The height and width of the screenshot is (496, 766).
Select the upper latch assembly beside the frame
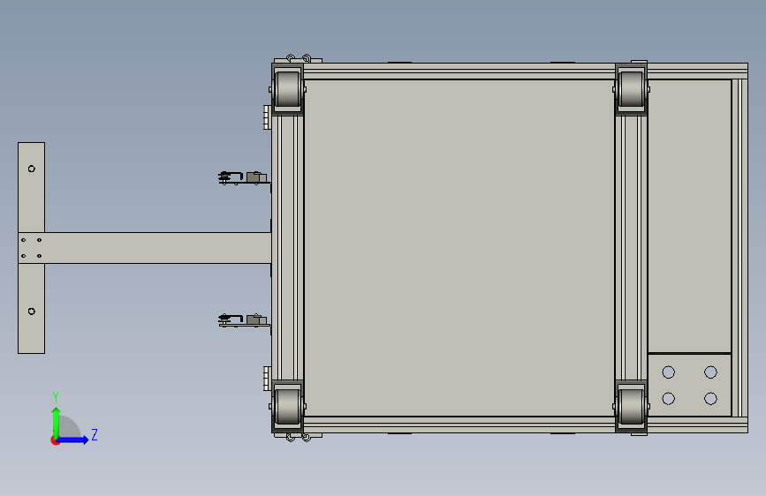tap(243, 177)
